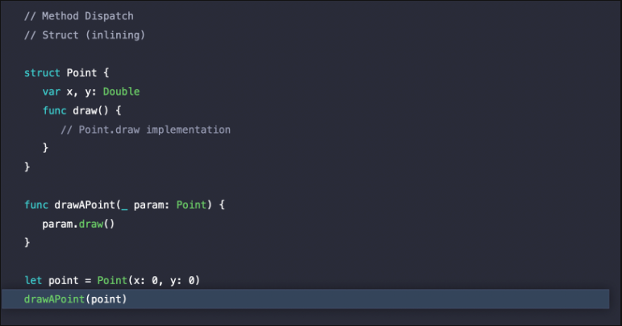Click the "// Method Dispatch" comment line
Screen dimensions: 622x326
tap(78, 16)
